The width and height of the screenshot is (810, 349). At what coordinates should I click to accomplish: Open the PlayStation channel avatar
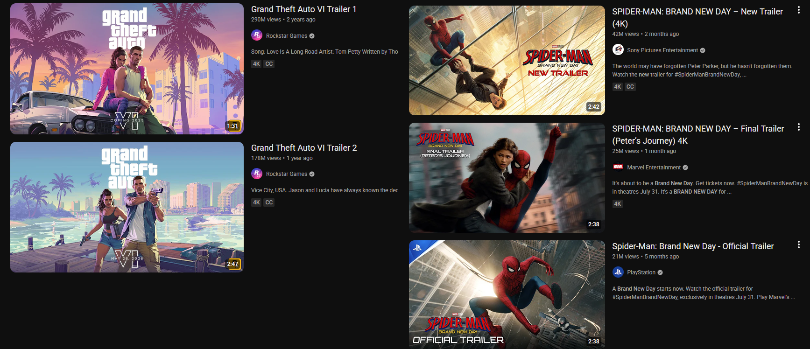[618, 272]
